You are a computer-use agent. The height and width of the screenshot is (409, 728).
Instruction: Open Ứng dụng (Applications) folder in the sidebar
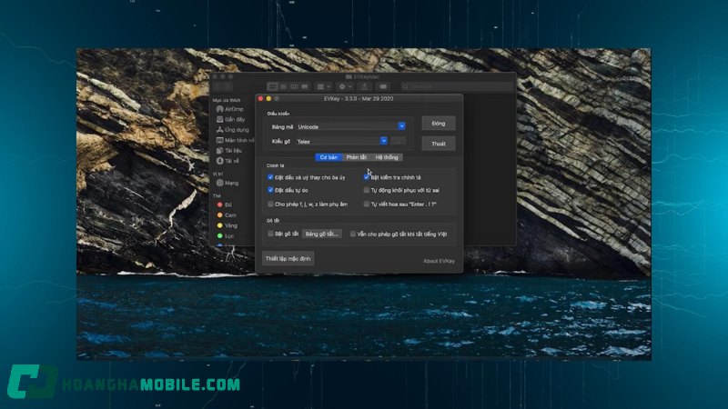pyautogui.click(x=235, y=130)
